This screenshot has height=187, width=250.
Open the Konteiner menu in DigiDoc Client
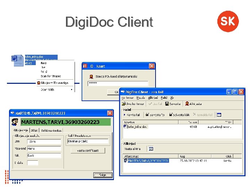[127, 98]
